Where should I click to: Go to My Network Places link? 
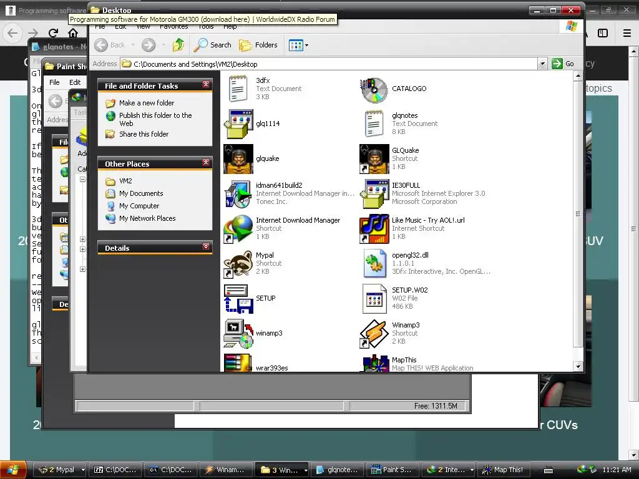coord(147,218)
